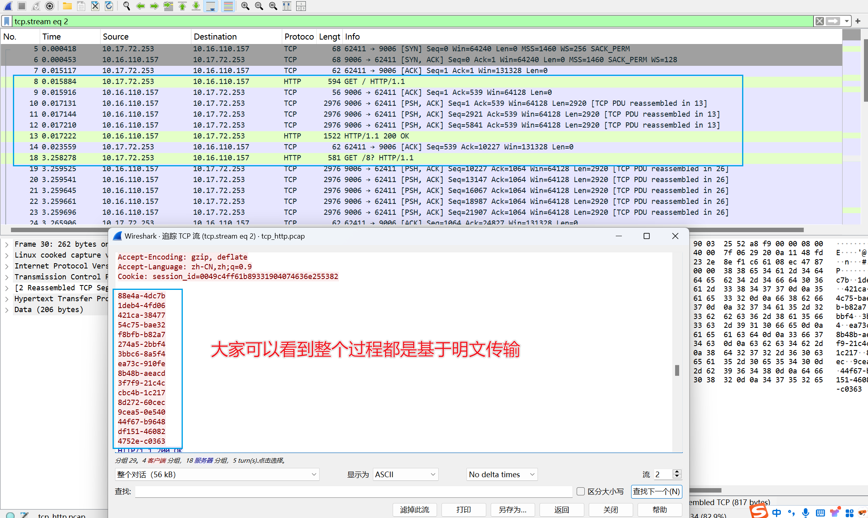This screenshot has width=868, height=518.
Task: Click the 查找 search input field
Action: 353,491
